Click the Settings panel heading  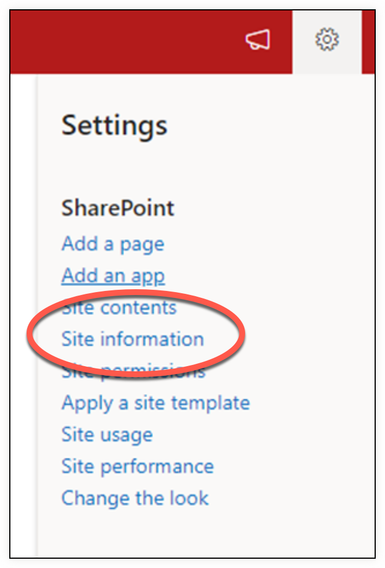114,126
